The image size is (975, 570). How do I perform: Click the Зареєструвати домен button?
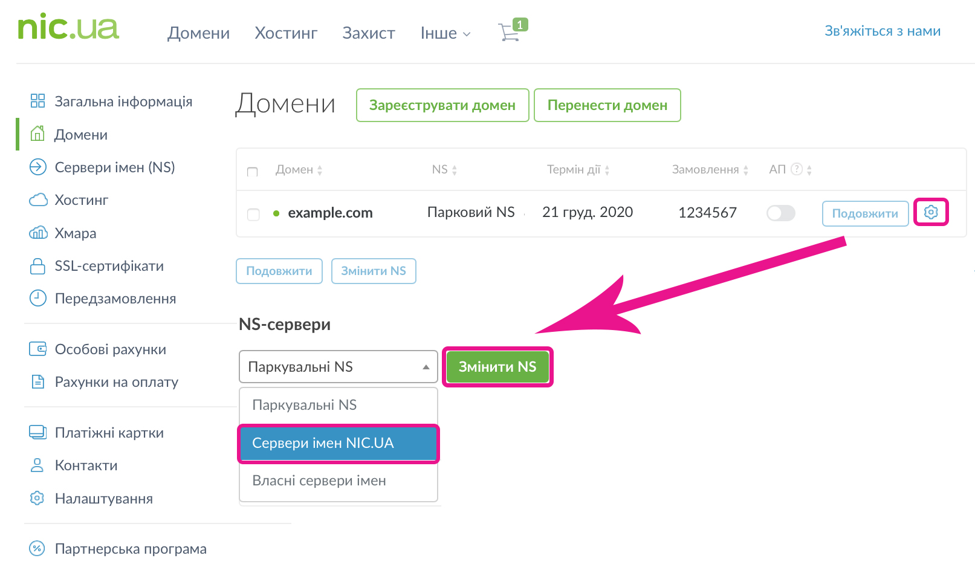(442, 105)
